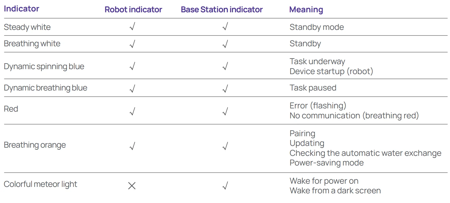The width and height of the screenshot is (450, 203).
Task: Click the Dynamic spinning blue row label
Action: [44, 66]
